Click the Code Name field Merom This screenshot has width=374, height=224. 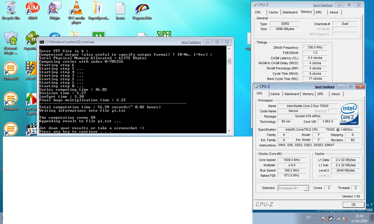[293, 111]
